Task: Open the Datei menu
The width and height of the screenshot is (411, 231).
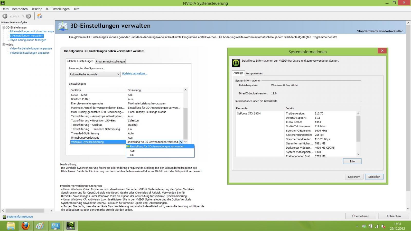Action: pyautogui.click(x=5, y=9)
